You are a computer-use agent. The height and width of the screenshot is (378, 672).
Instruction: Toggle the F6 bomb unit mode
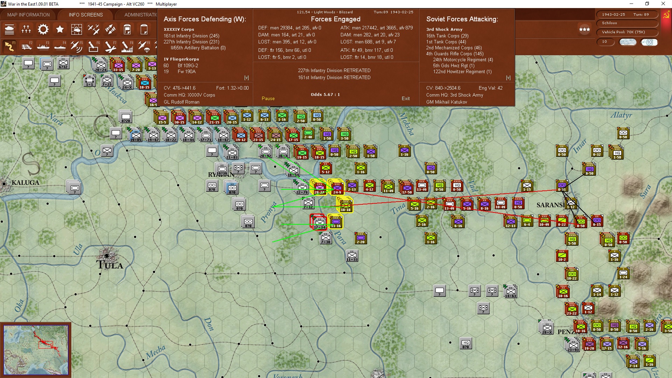[x=93, y=46]
